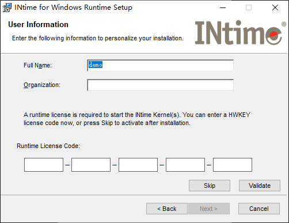Select the third license code box
This screenshot has width=289, height=223.
(x=138, y=165)
